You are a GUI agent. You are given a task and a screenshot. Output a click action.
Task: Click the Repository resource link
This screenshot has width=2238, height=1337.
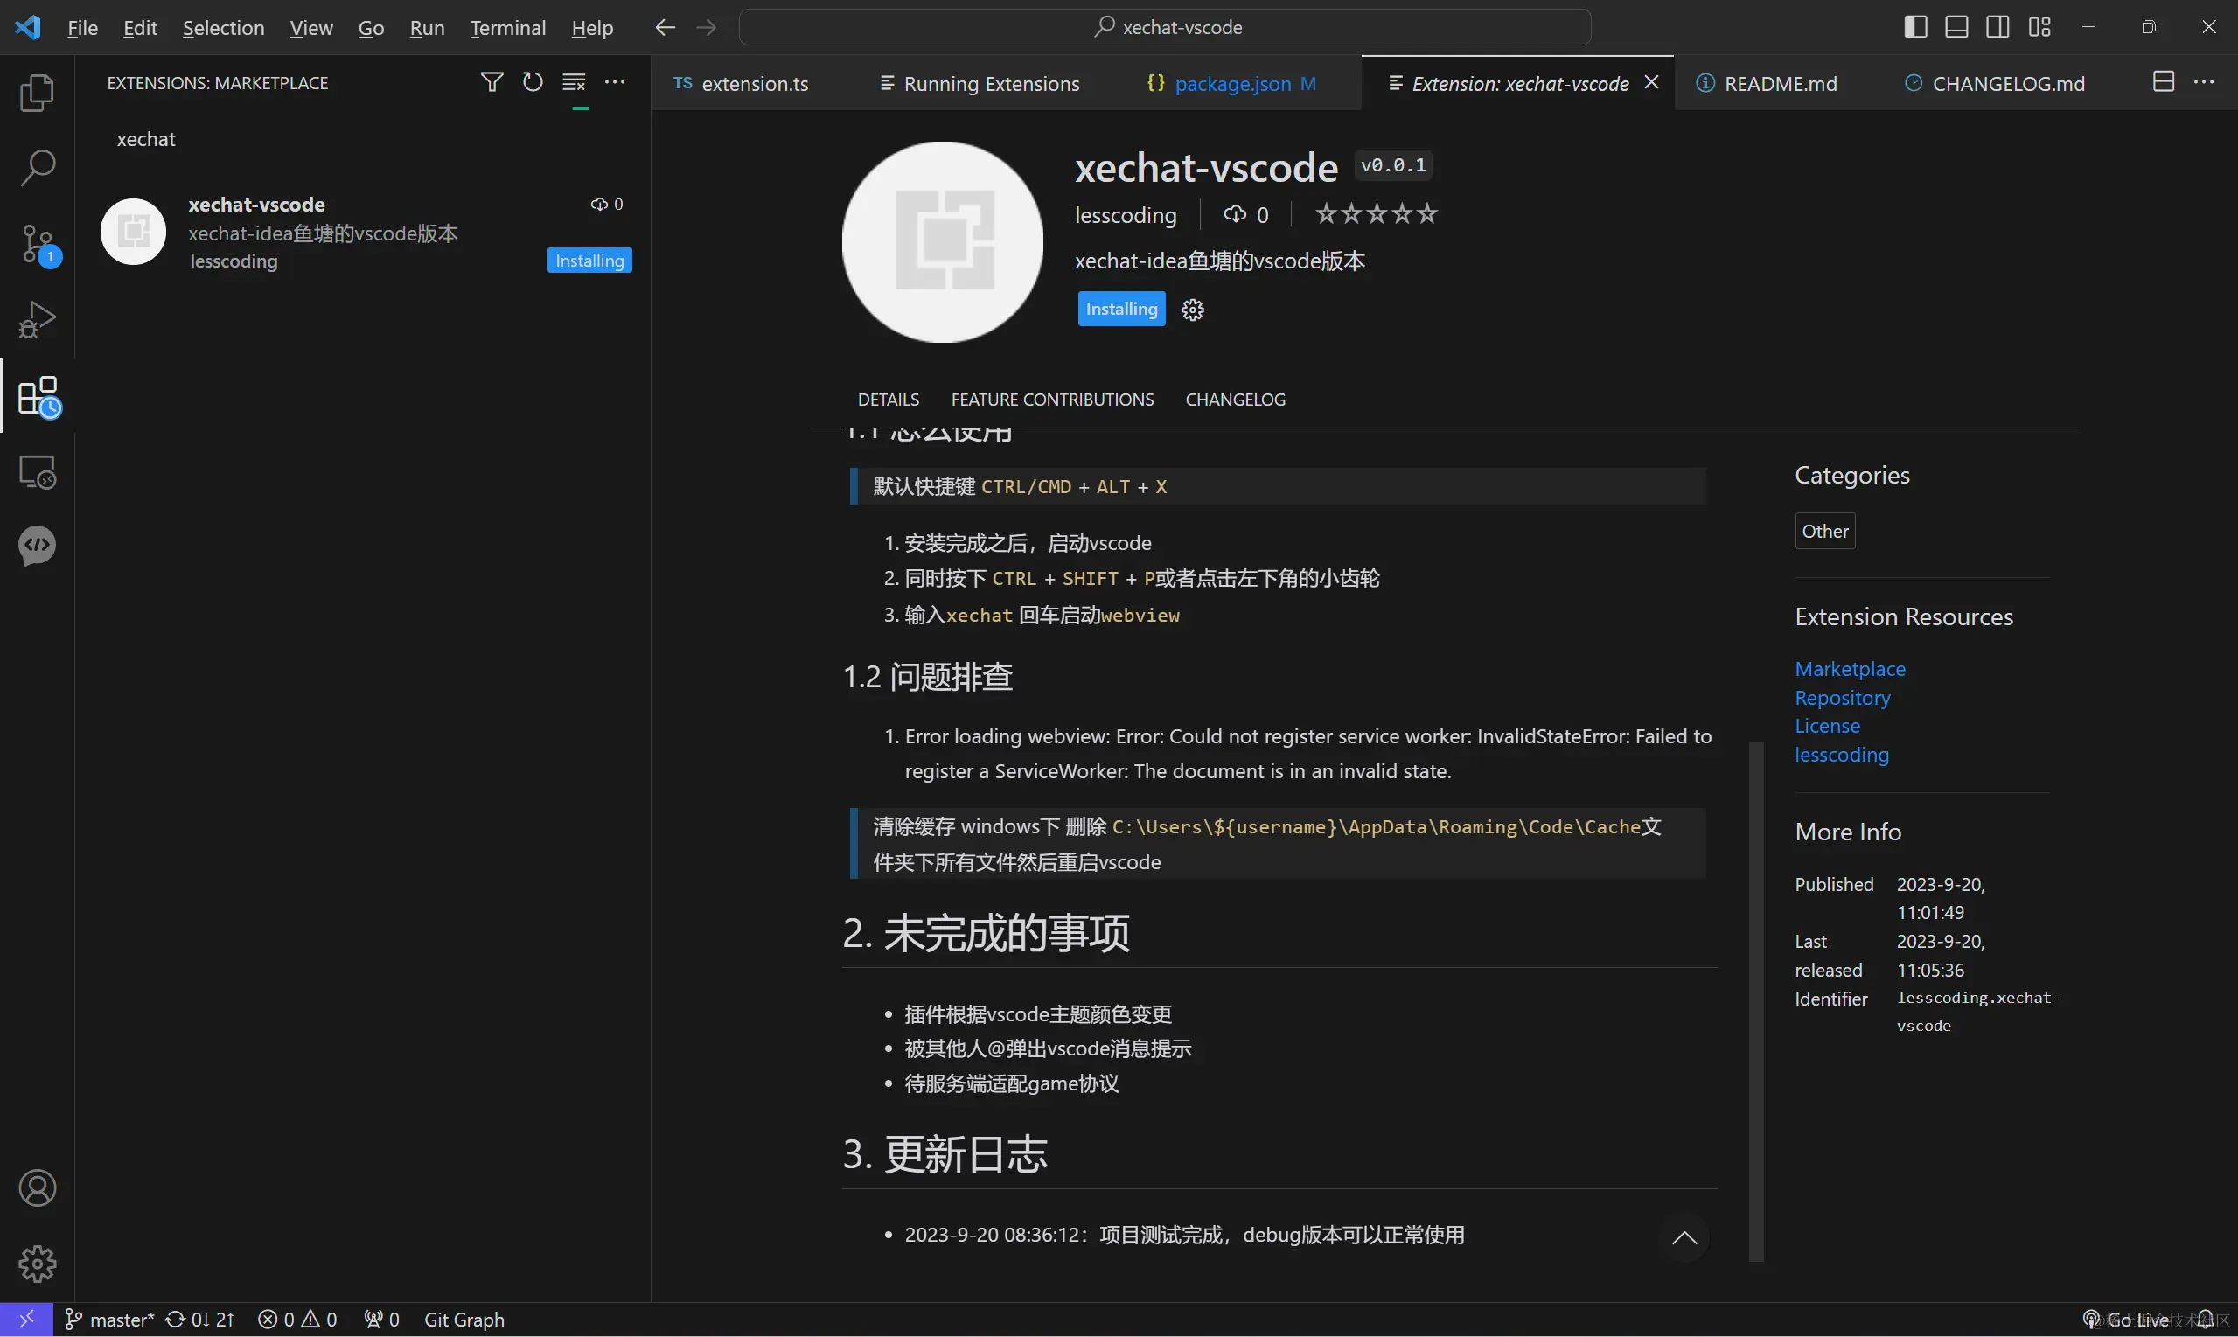[x=1843, y=697]
